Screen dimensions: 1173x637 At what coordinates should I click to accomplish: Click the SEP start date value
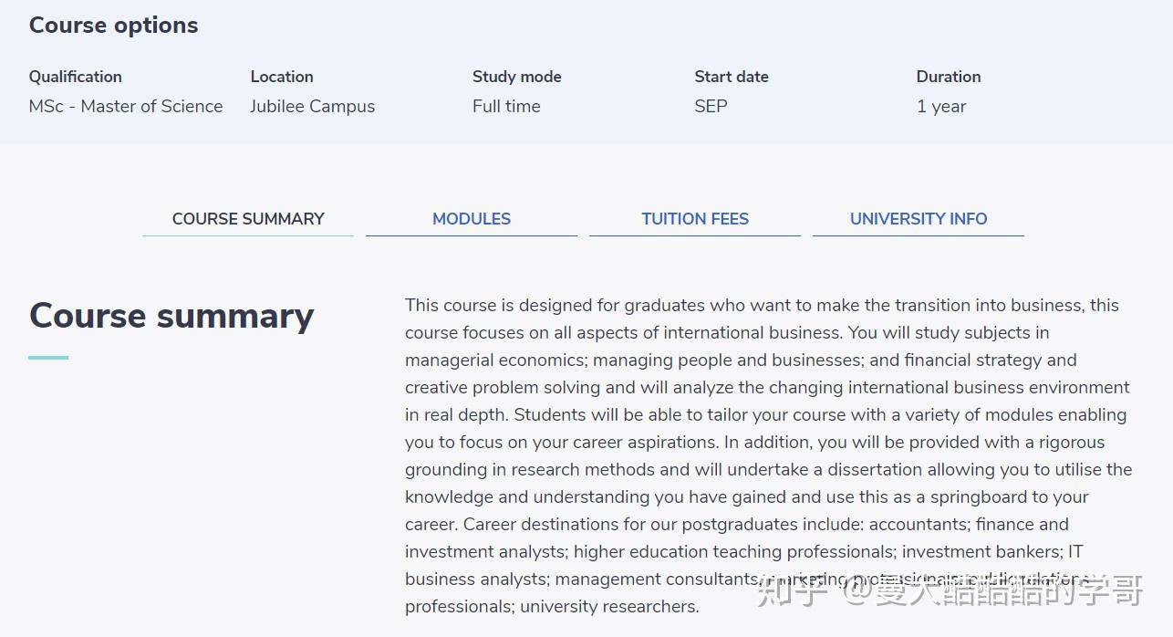[711, 106]
